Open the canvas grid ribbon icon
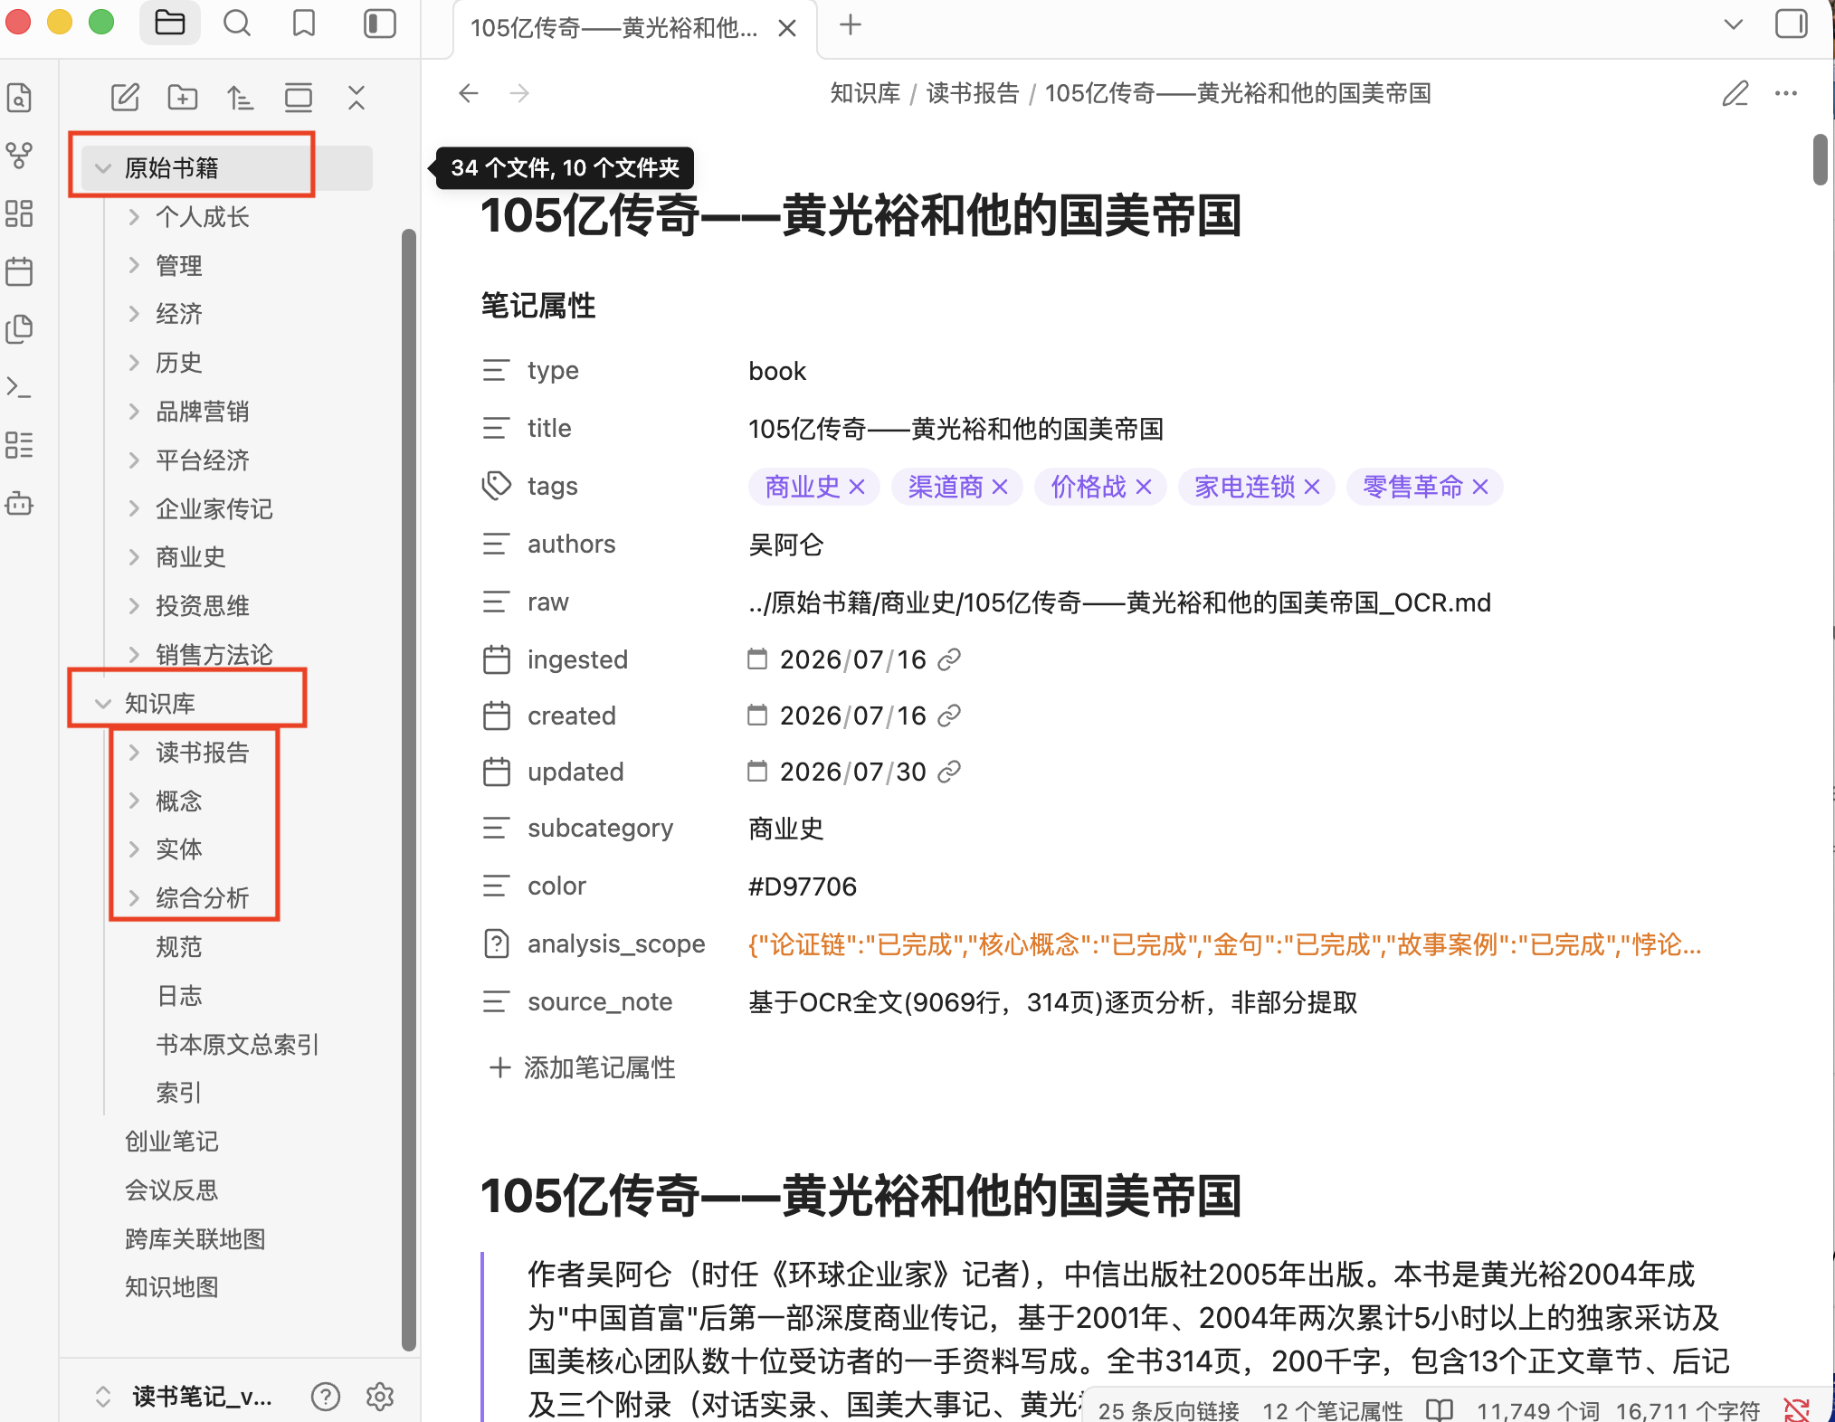 pos(19,213)
